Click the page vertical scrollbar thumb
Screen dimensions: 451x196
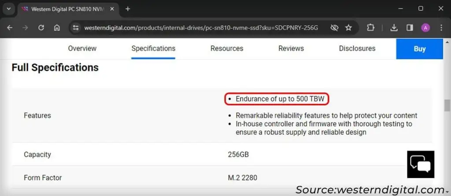(x=447, y=105)
